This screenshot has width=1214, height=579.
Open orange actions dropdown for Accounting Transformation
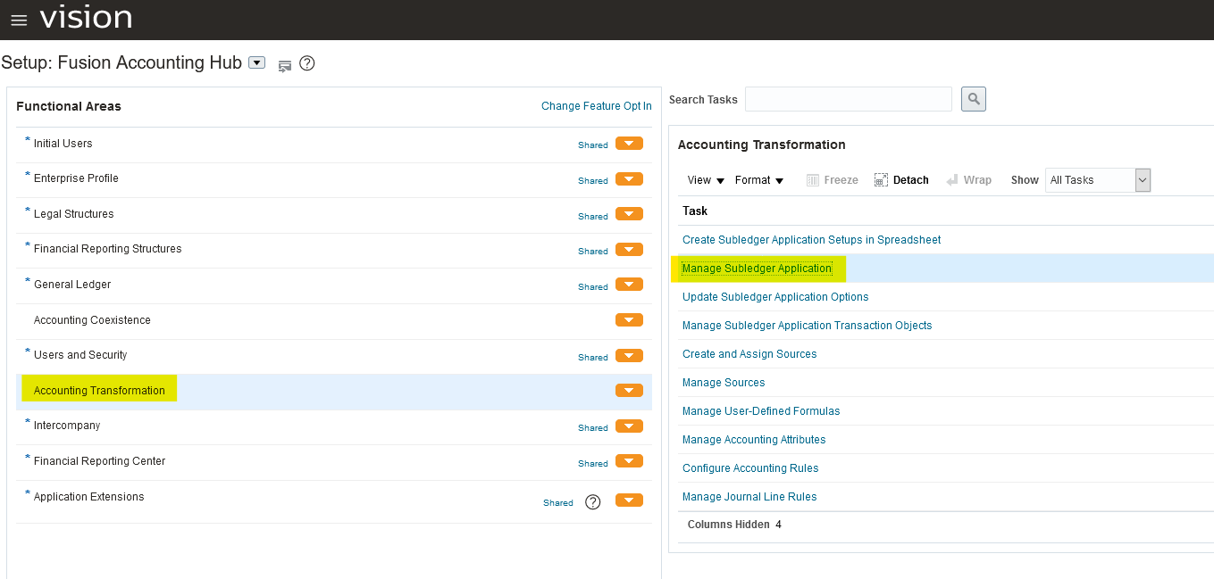click(629, 391)
